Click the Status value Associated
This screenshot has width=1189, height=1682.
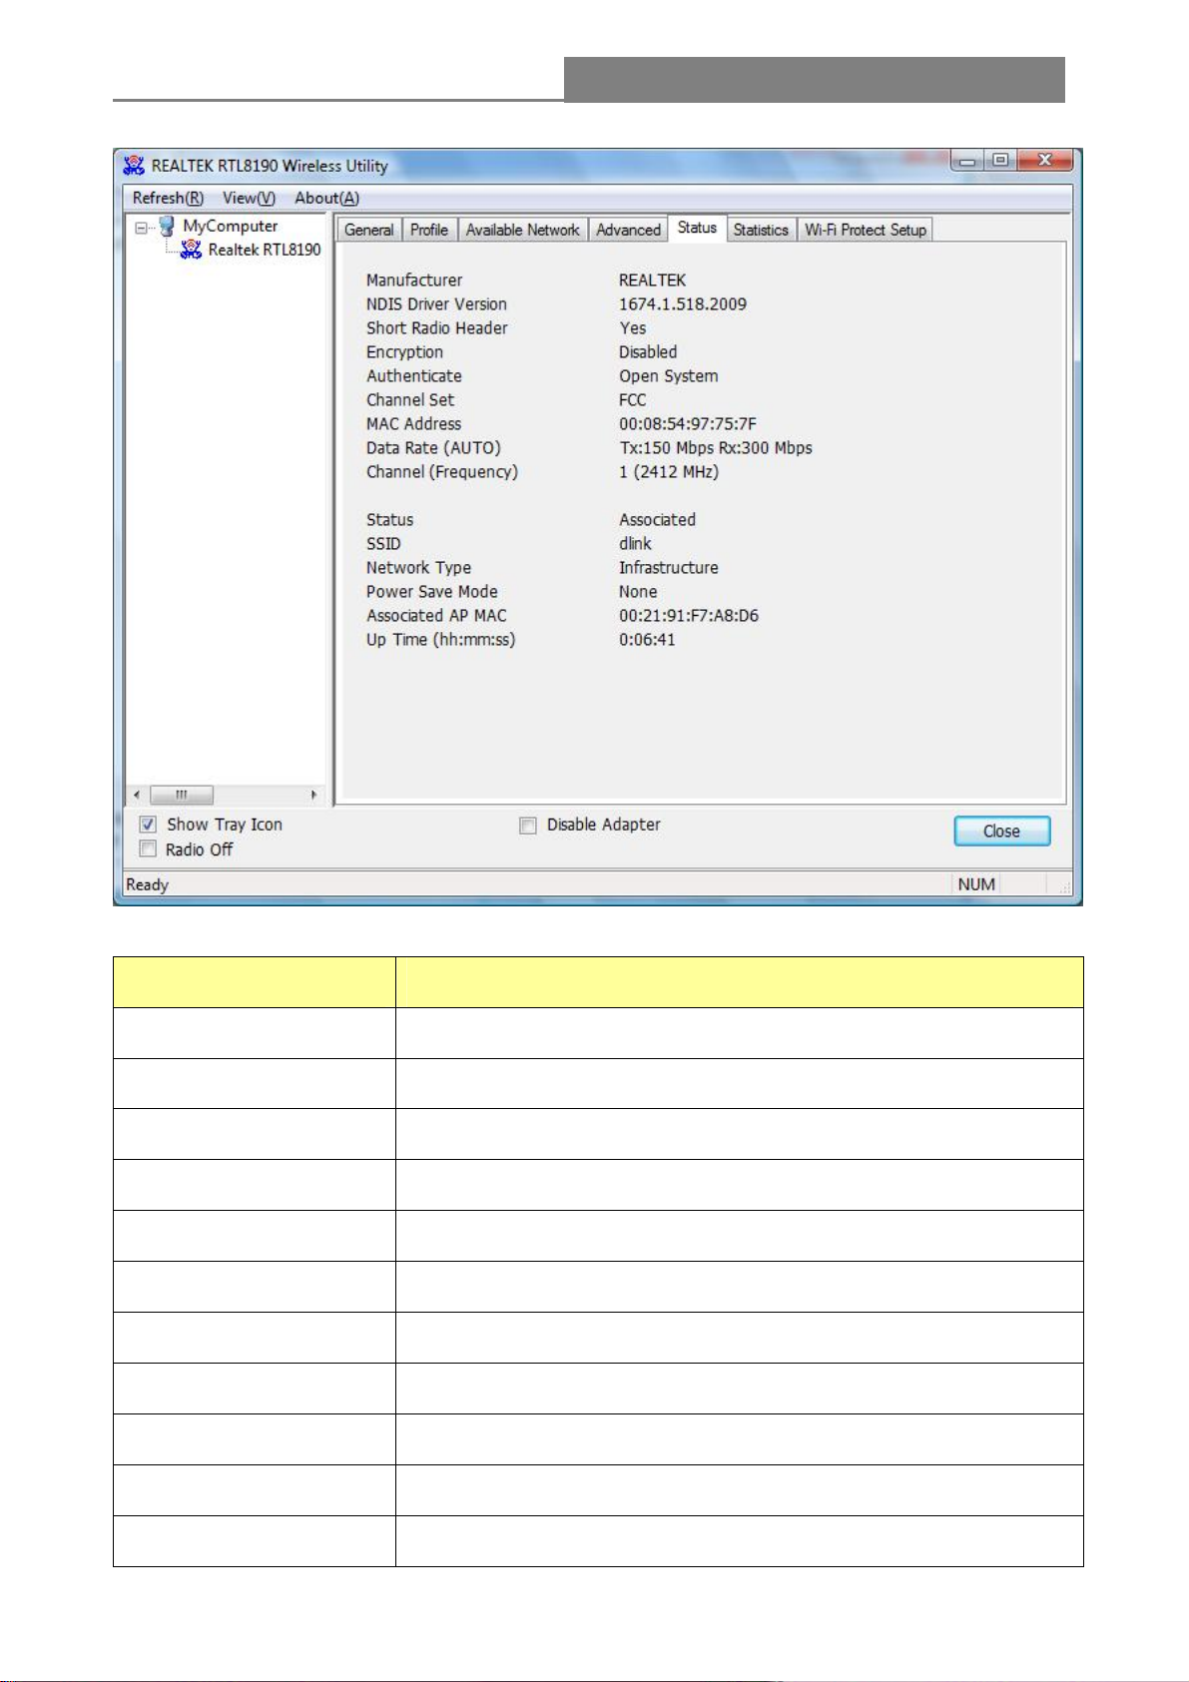pyautogui.click(x=657, y=520)
